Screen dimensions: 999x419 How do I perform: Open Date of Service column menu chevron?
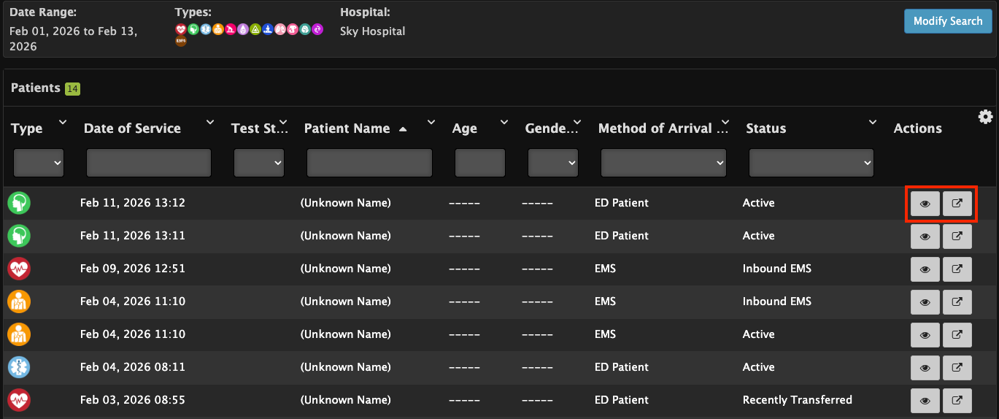[210, 122]
